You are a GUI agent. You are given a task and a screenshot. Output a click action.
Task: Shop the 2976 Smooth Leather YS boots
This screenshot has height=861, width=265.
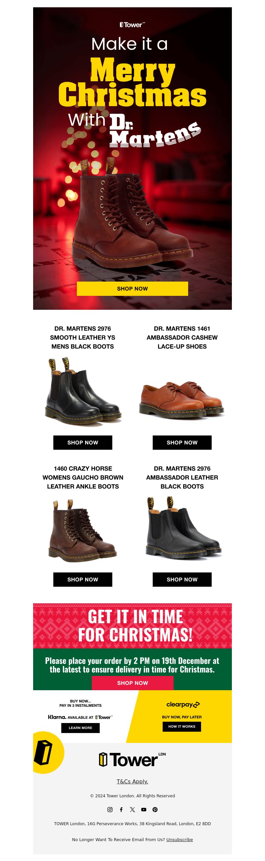[x=83, y=442]
